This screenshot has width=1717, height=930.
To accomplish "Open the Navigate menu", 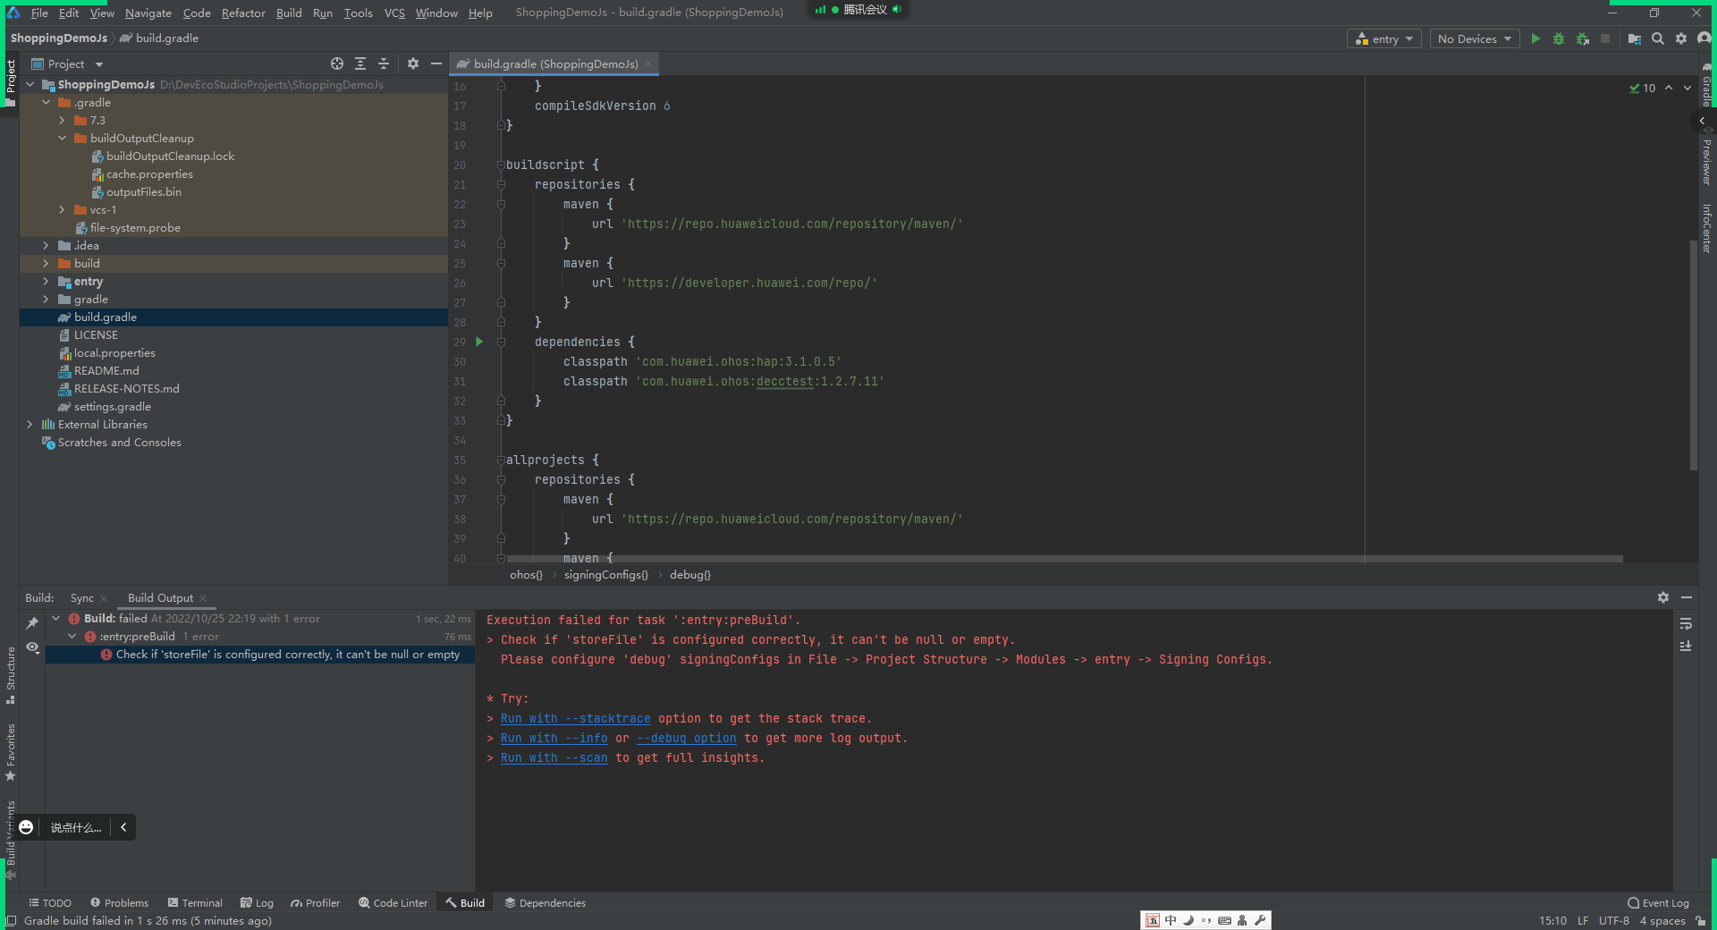I will [x=148, y=13].
